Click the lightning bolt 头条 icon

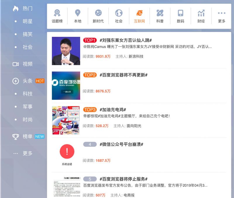coord(16,81)
